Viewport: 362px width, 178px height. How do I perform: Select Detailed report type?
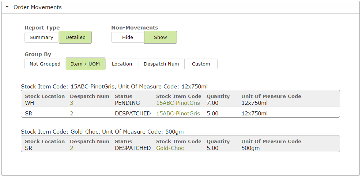[x=75, y=37]
